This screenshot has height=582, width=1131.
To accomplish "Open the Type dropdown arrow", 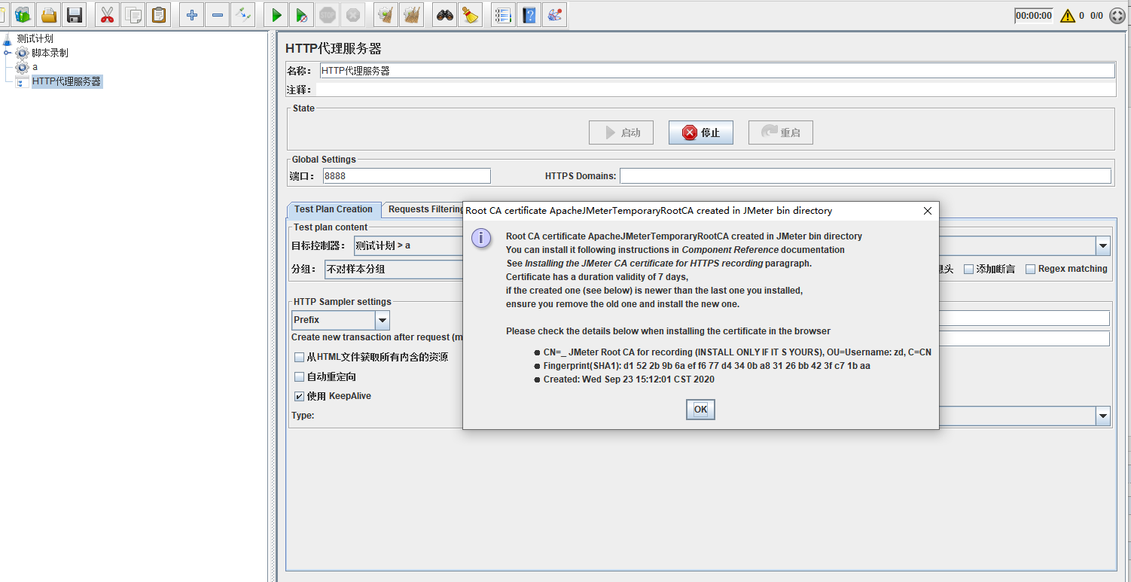I will (1103, 416).
